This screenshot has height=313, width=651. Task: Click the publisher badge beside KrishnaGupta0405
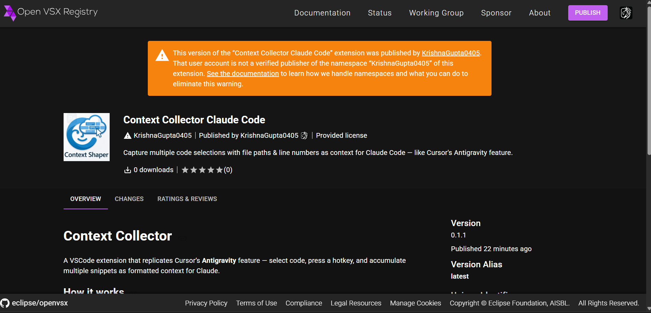coord(304,135)
